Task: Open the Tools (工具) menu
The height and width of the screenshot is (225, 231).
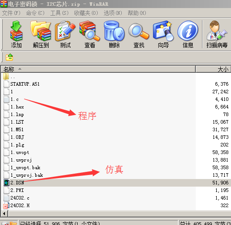Action: pyautogui.click(x=59, y=13)
